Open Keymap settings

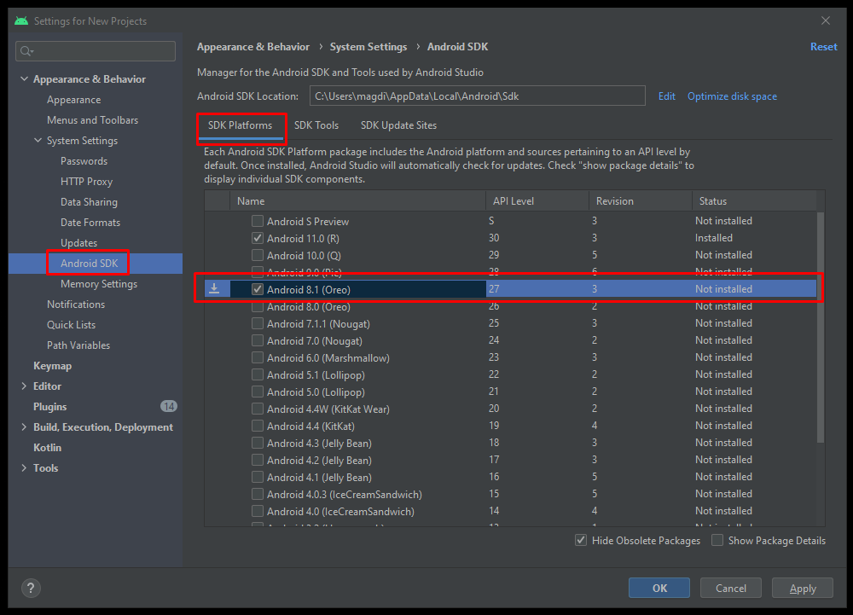(52, 366)
